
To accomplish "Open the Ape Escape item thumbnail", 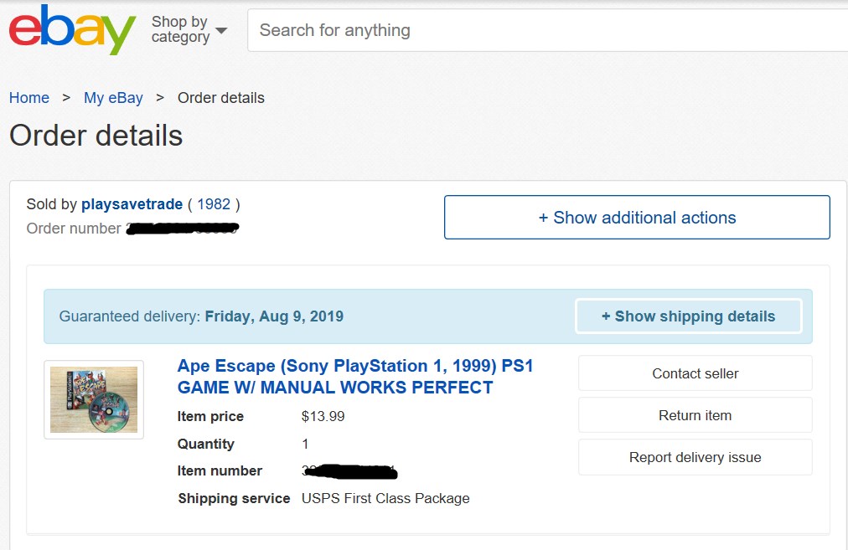I will click(94, 399).
